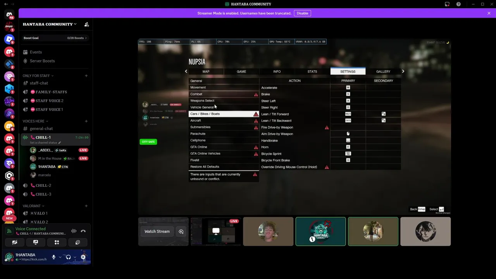This screenshot has height=279, width=496.
Task: Open the inbox icon in title bar
Action: 447,4
